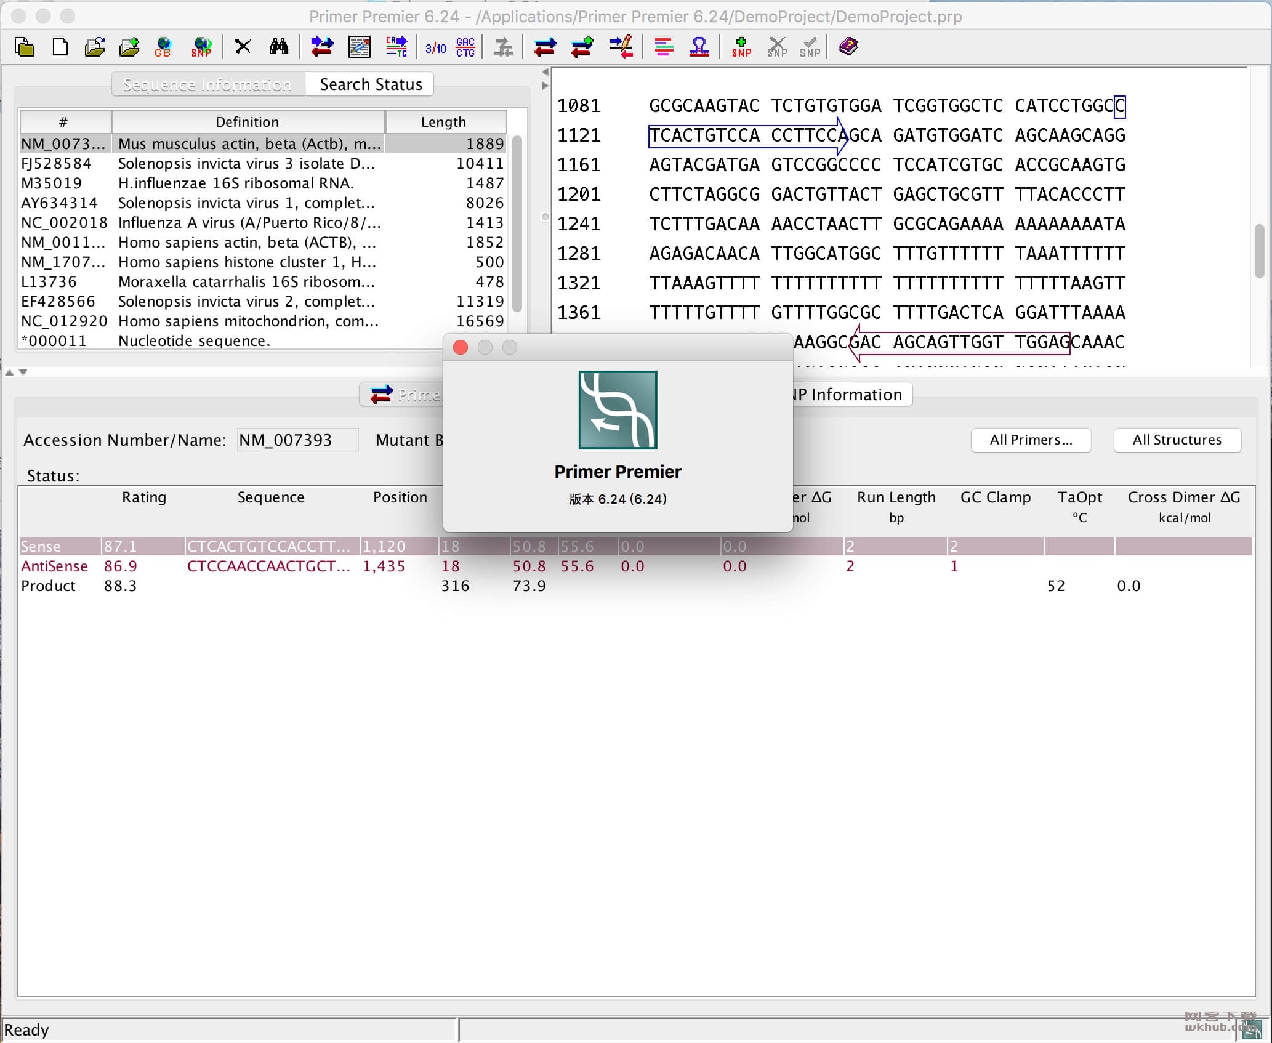Click the up triangle pane collapse arrow
This screenshot has height=1043, width=1272.
point(9,372)
